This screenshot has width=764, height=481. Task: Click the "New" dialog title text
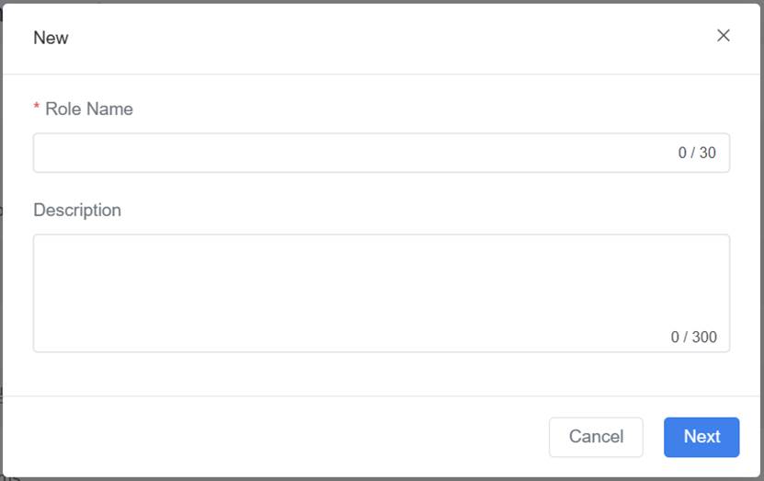point(51,38)
